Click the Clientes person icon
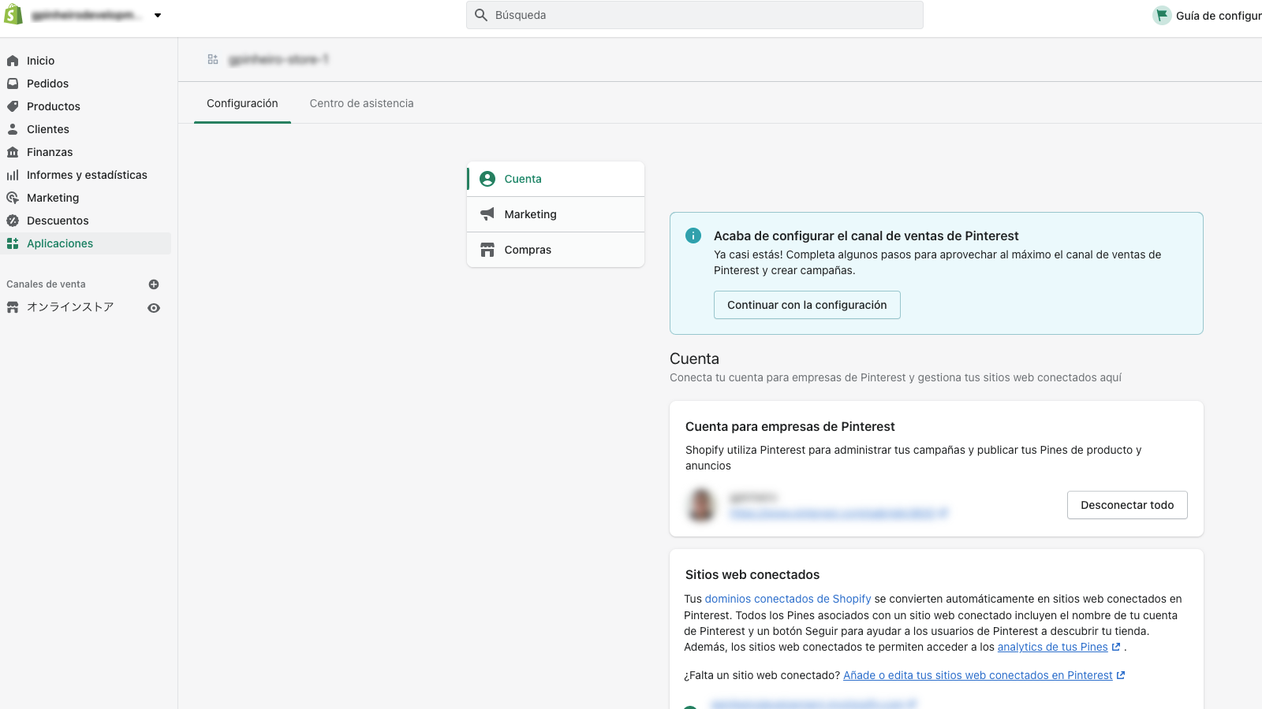Image resolution: width=1262 pixels, height=709 pixels. [13, 129]
